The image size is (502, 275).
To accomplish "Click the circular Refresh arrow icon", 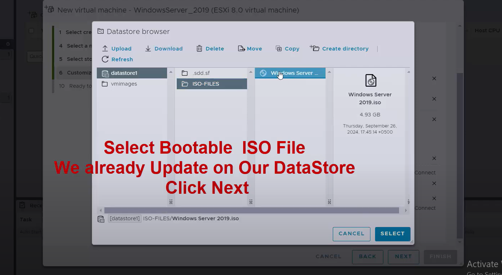I will tap(105, 59).
